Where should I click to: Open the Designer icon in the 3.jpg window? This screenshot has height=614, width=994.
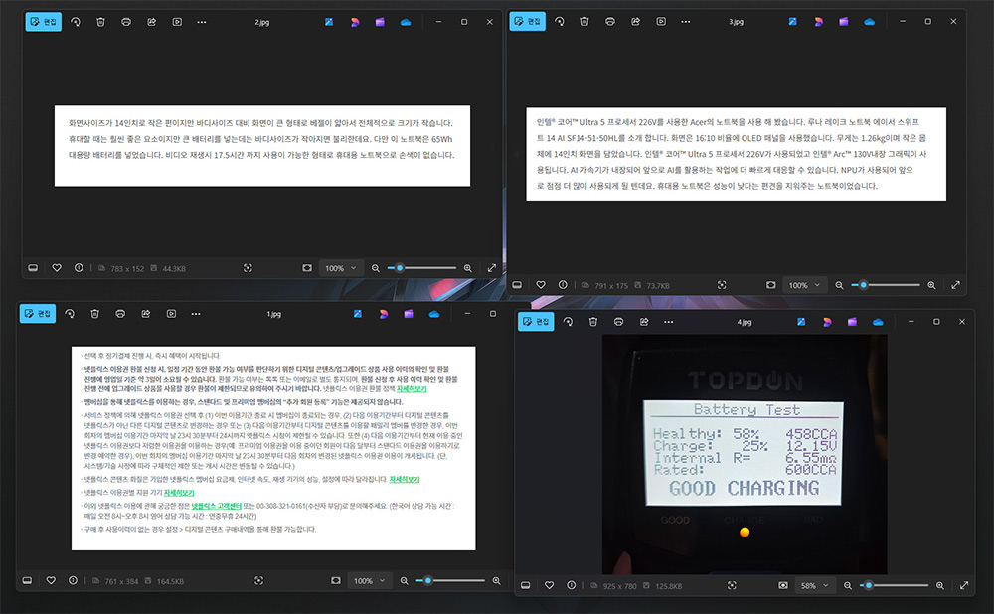818,22
